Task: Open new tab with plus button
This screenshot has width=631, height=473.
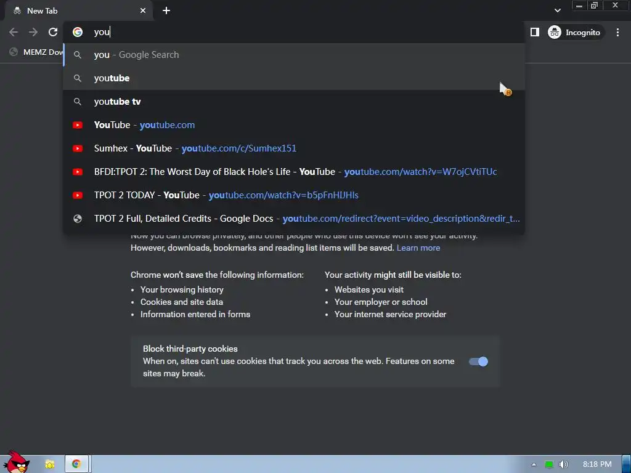Action: pyautogui.click(x=166, y=11)
